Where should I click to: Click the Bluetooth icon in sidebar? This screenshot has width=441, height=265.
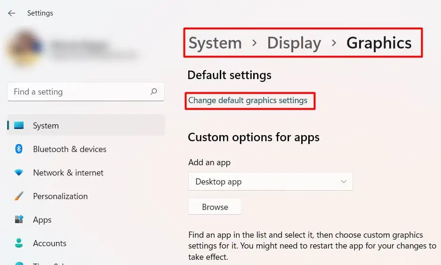pyautogui.click(x=19, y=149)
